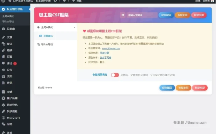Open the www.jitheme.com link
The image size is (216, 134).
point(111,48)
